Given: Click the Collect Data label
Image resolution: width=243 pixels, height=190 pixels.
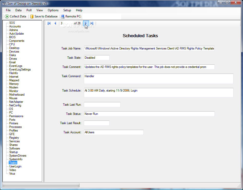Looking at the screenshot, I should point(18,16).
